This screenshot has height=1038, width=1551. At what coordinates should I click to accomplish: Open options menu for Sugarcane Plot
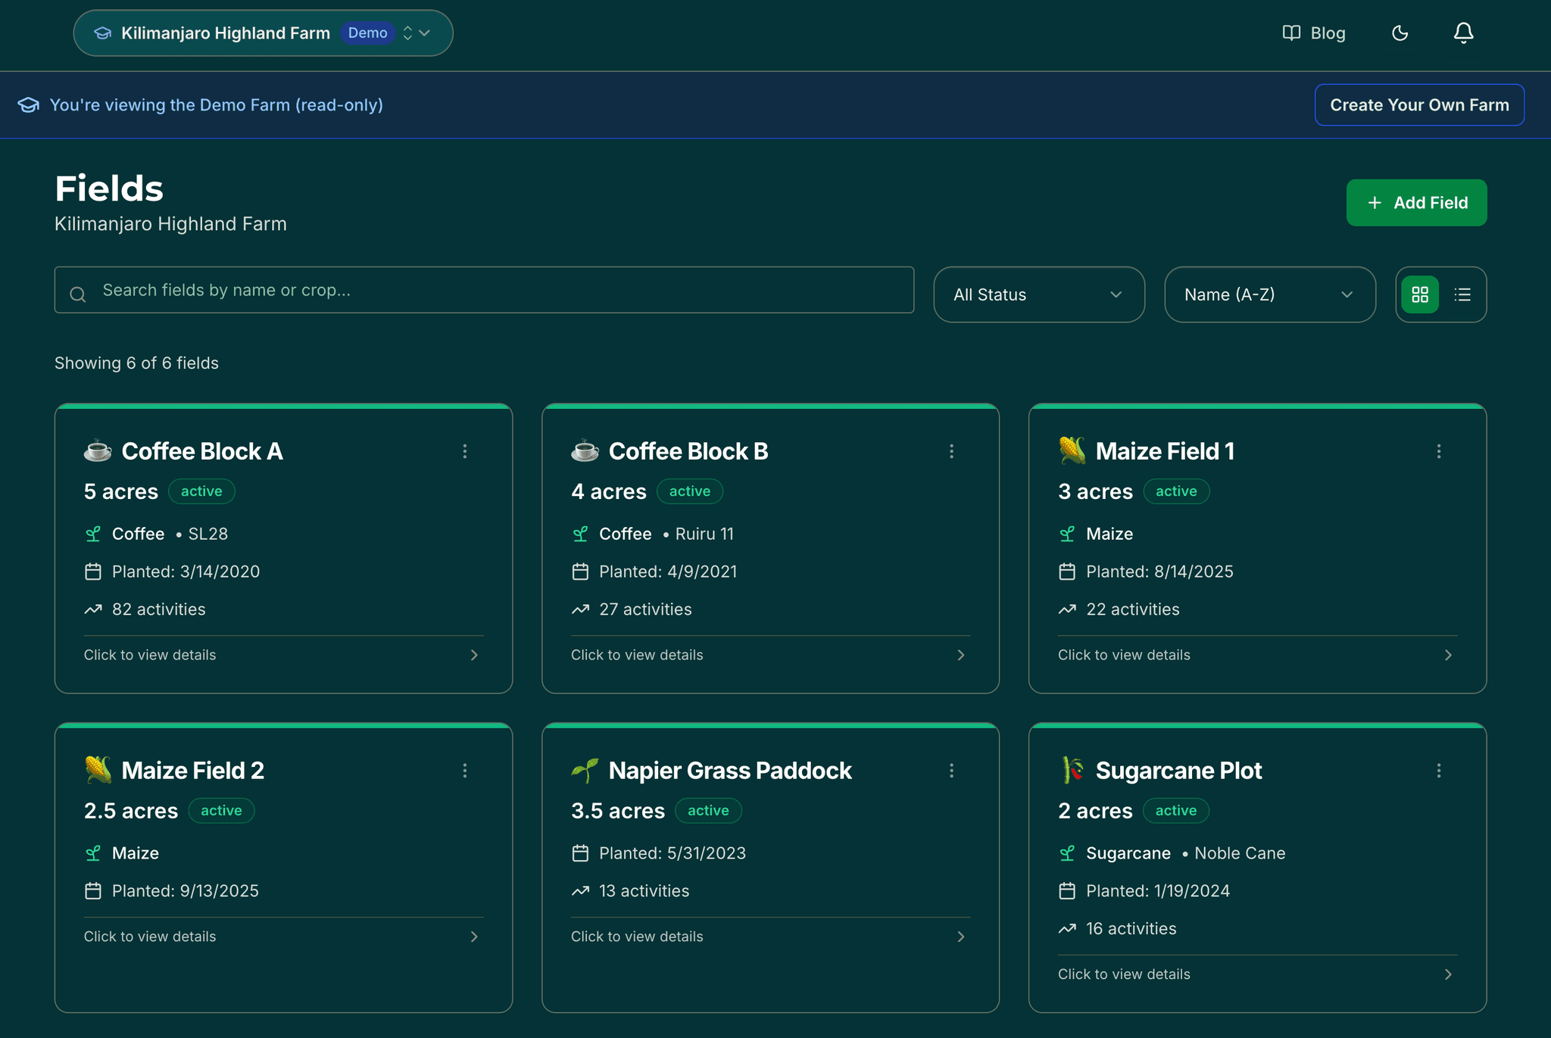1439,770
